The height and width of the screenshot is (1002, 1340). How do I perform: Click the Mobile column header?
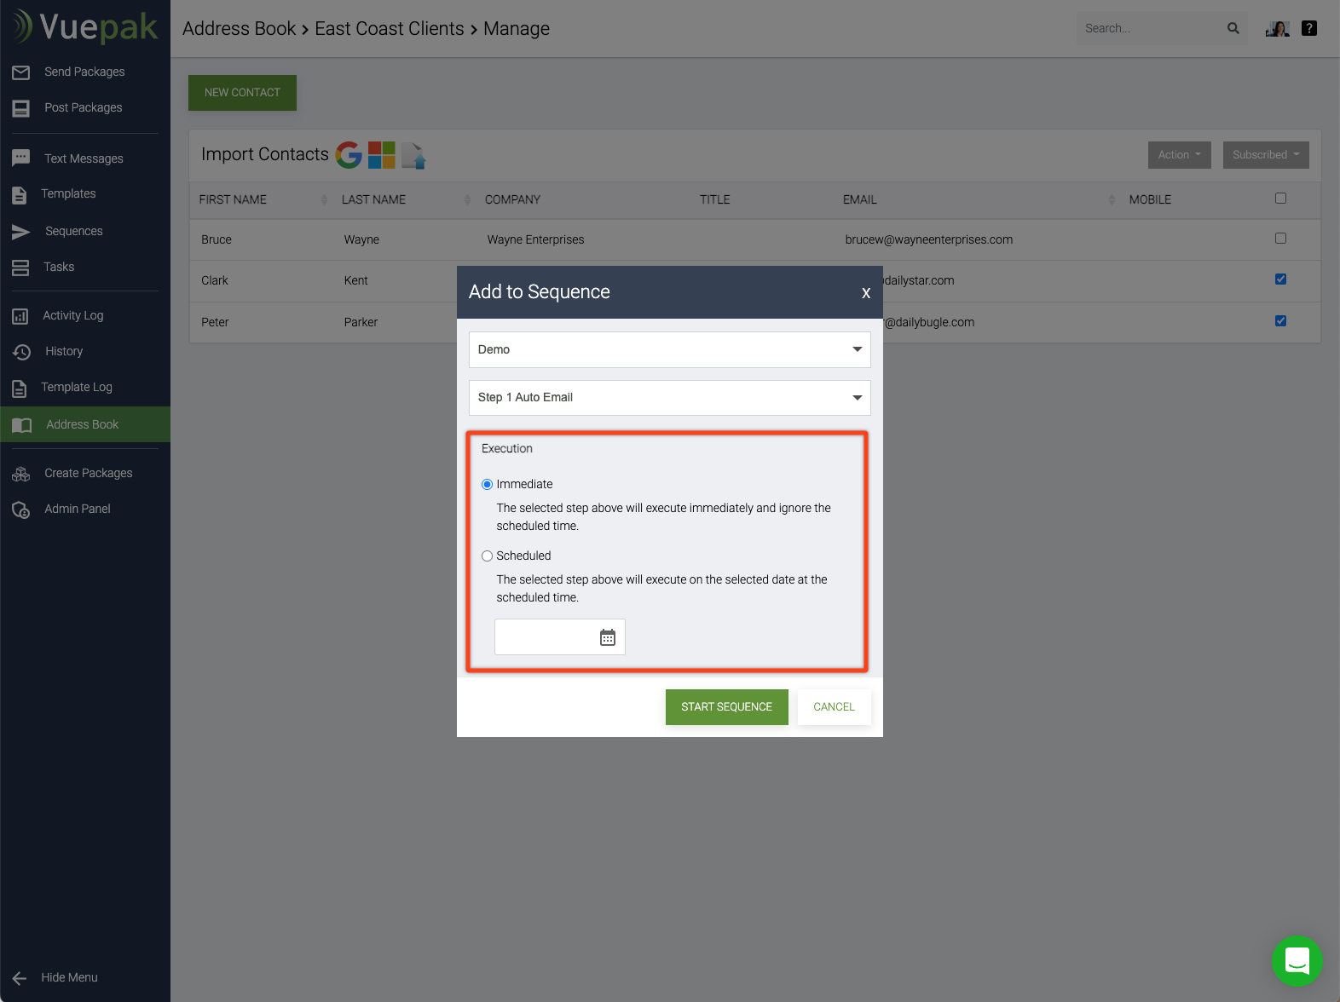point(1150,200)
